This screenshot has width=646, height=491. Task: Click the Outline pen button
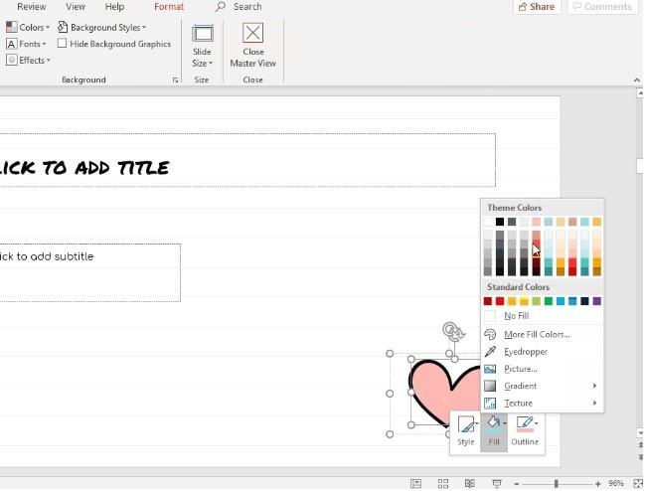coord(525,431)
